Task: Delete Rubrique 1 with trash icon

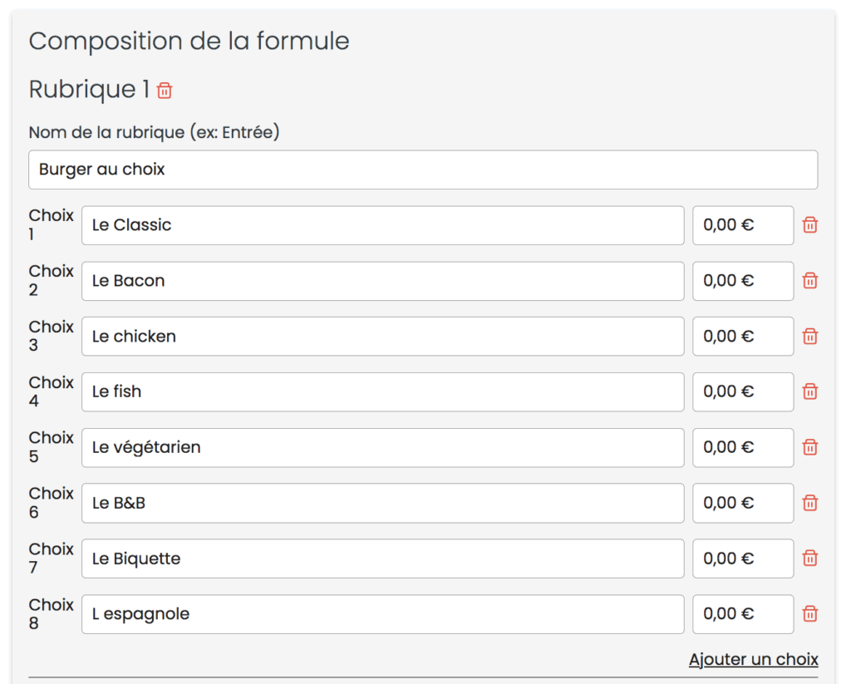Action: click(165, 90)
